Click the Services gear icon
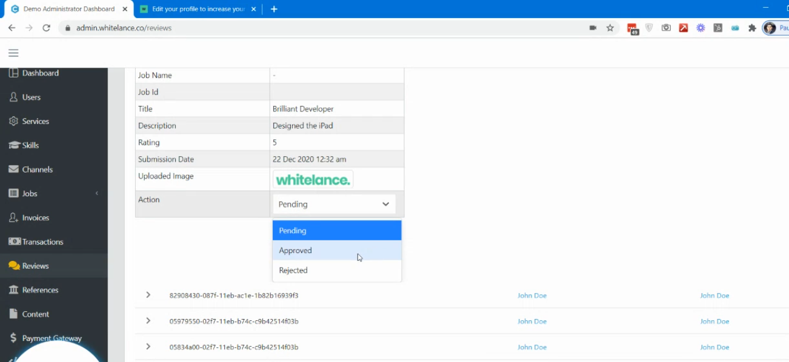This screenshot has height=362, width=789. point(13,121)
